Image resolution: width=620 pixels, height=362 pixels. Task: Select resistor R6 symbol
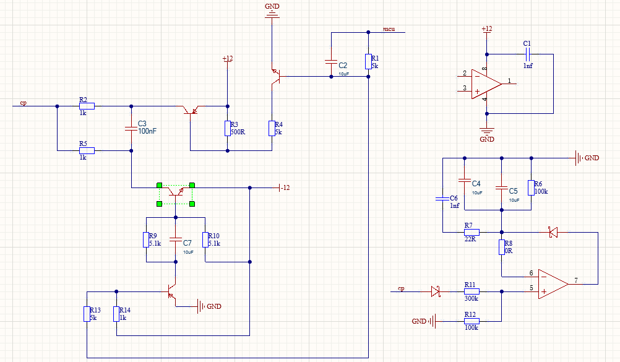coord(531,187)
